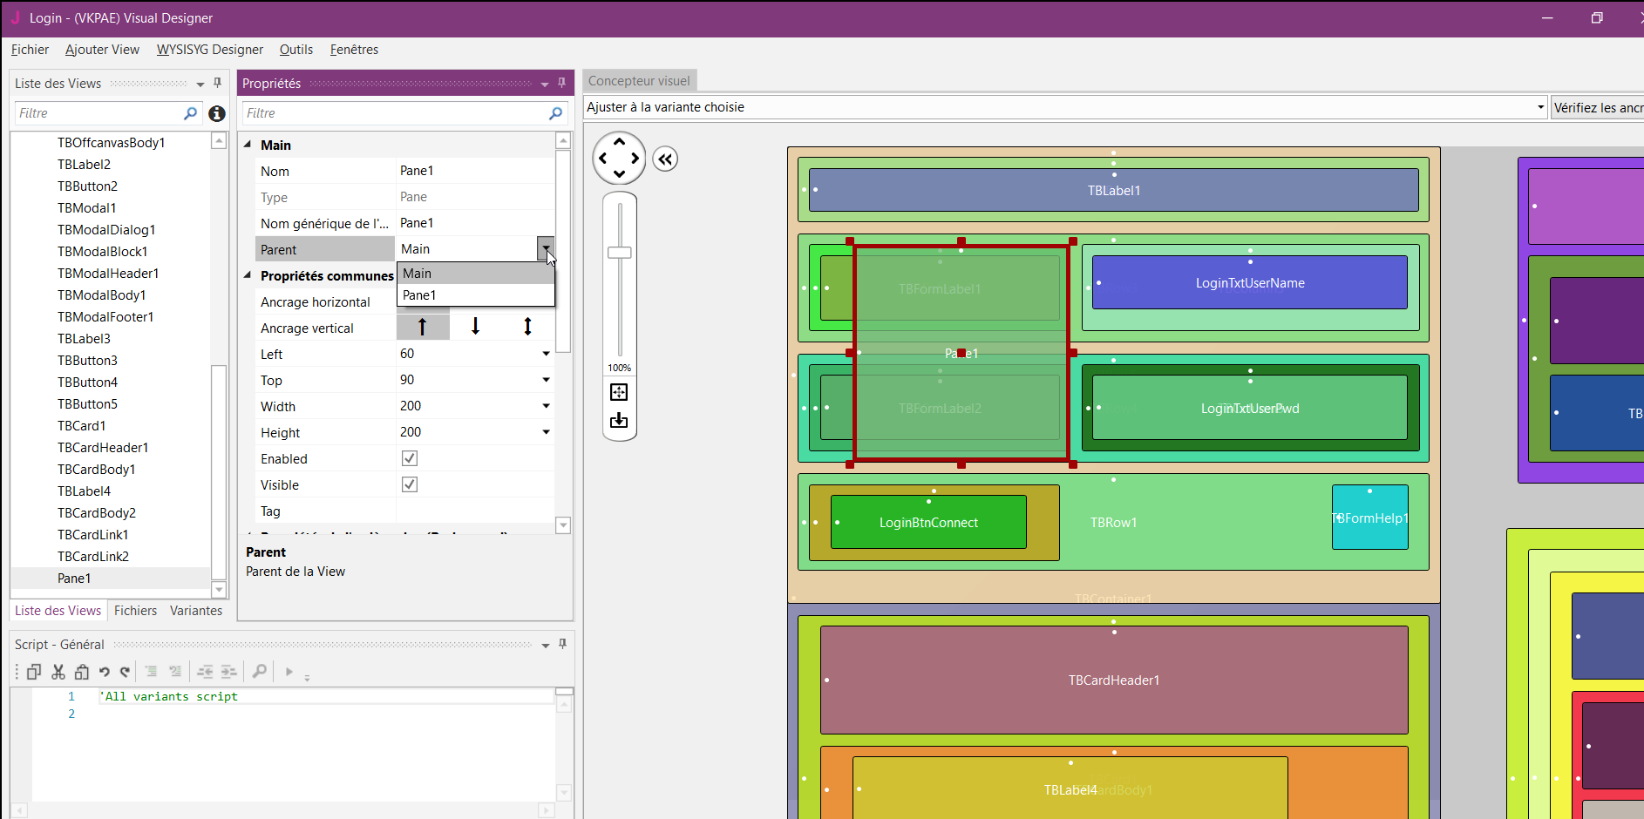Click the comment block icon in Script toolbar
The height and width of the screenshot is (819, 1644).
click(151, 672)
